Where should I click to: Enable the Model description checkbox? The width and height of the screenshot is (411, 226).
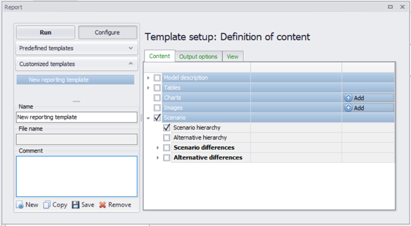point(157,78)
